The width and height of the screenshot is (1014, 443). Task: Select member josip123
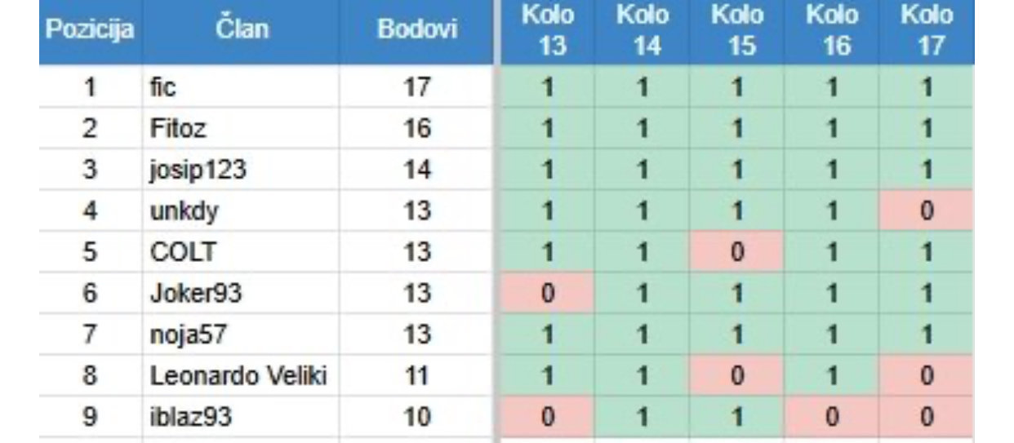(187, 171)
